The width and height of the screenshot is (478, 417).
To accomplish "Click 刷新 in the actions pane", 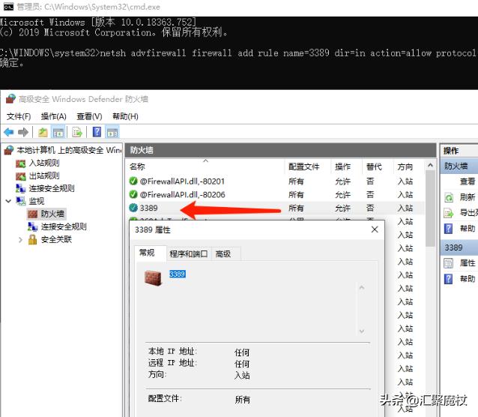I will pos(468,197).
